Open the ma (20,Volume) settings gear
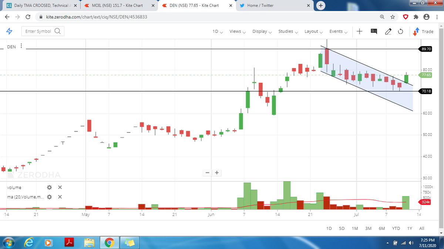 49,197
